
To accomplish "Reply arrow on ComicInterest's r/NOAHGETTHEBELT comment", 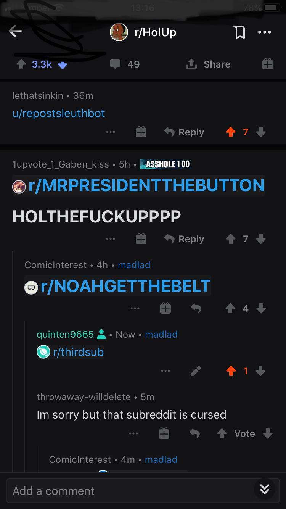I will point(196,308).
